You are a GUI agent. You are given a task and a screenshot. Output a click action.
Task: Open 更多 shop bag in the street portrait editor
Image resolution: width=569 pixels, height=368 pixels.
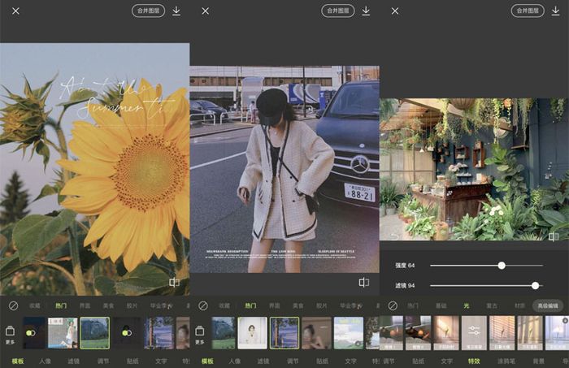click(200, 335)
